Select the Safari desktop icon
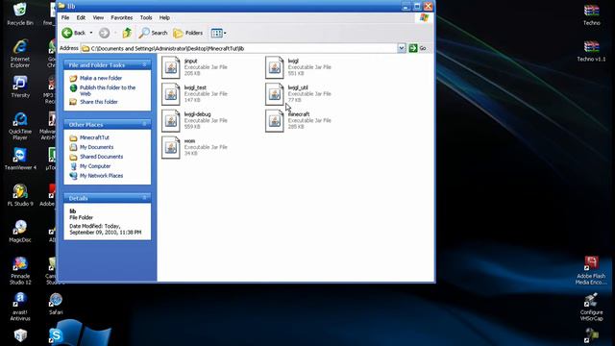Screen dimensions: 615x346 (x=56, y=304)
